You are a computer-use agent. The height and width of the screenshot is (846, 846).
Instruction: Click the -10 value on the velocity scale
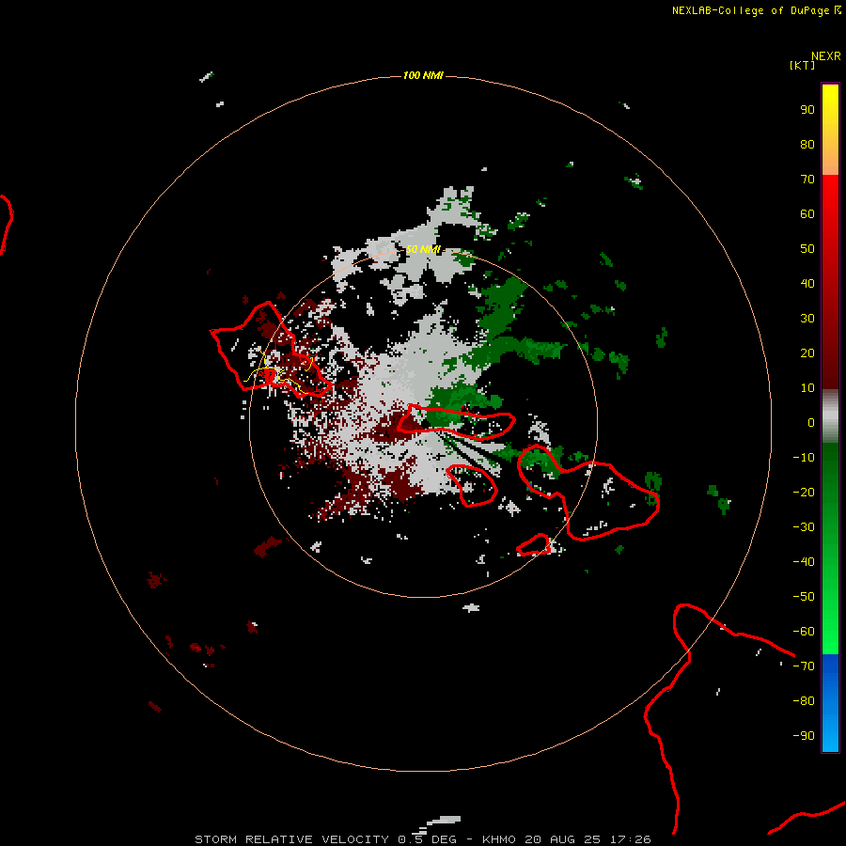point(804,458)
